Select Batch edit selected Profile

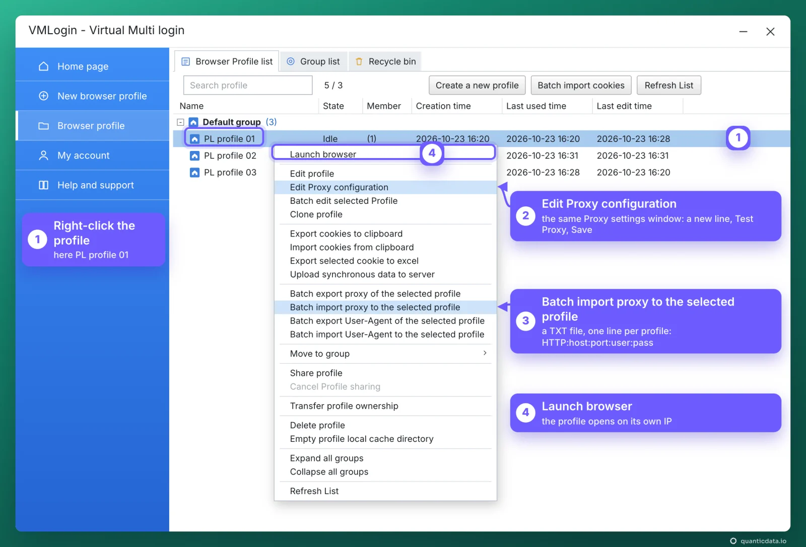click(x=385, y=201)
